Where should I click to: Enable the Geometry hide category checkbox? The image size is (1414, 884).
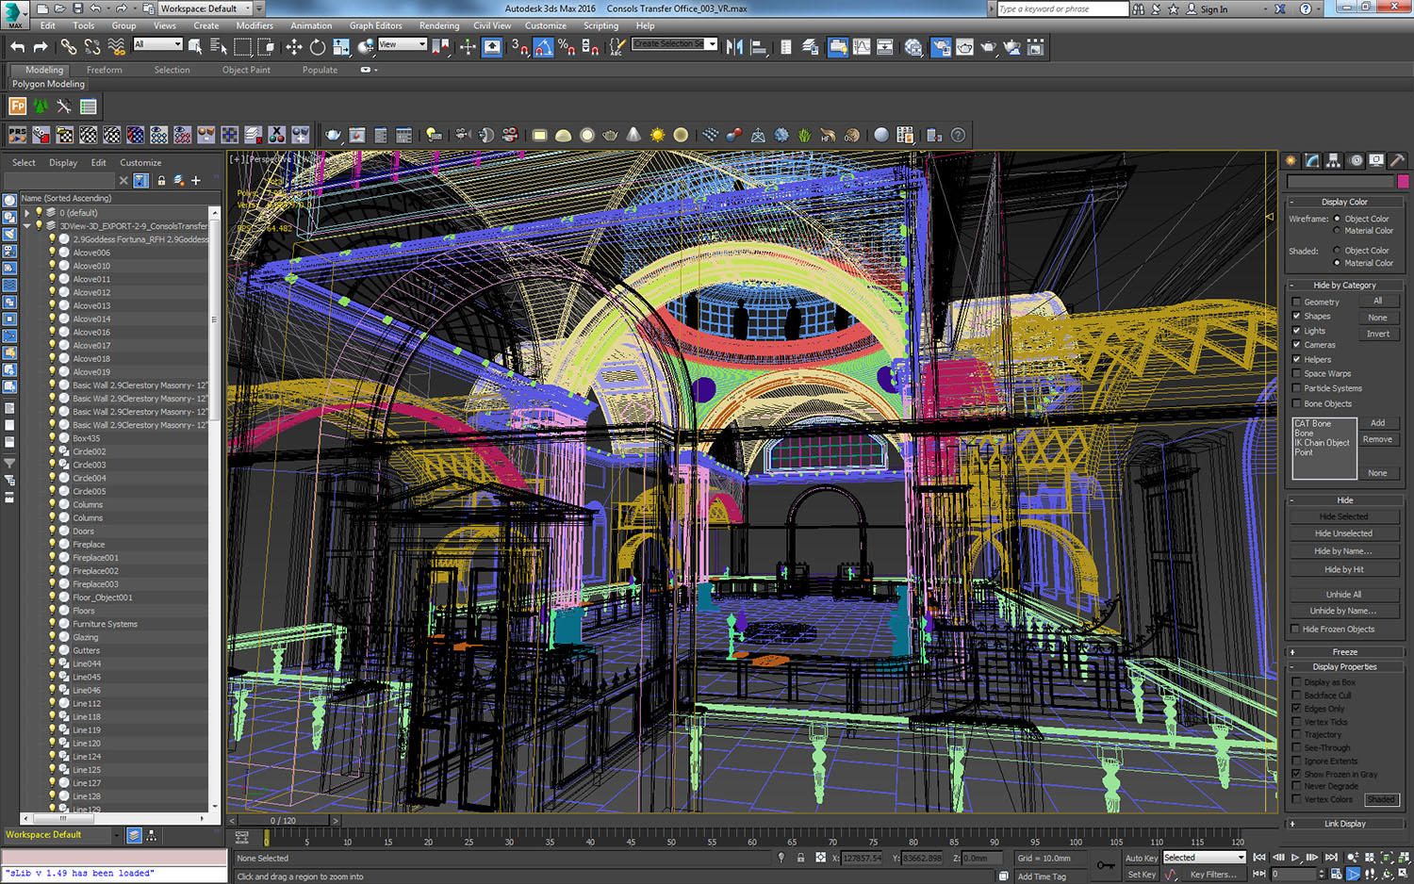[1297, 302]
